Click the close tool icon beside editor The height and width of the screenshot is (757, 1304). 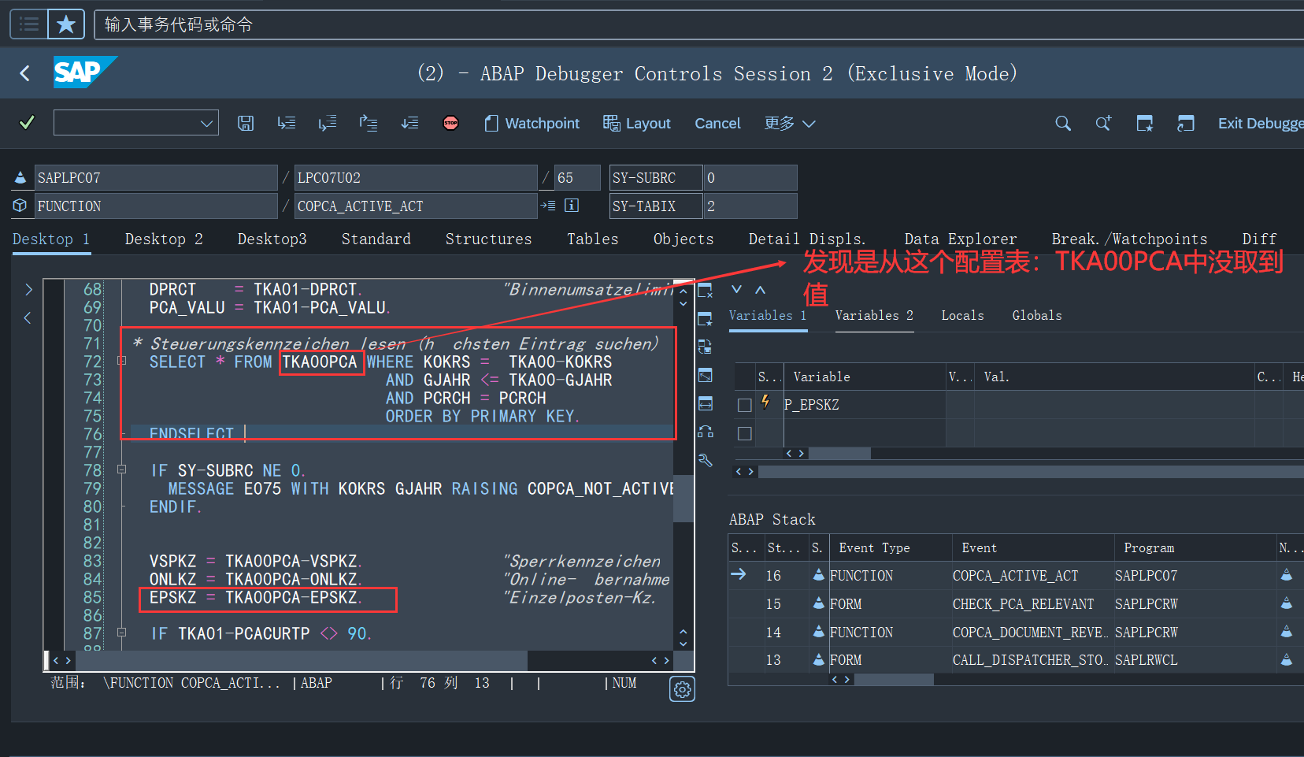coord(705,291)
